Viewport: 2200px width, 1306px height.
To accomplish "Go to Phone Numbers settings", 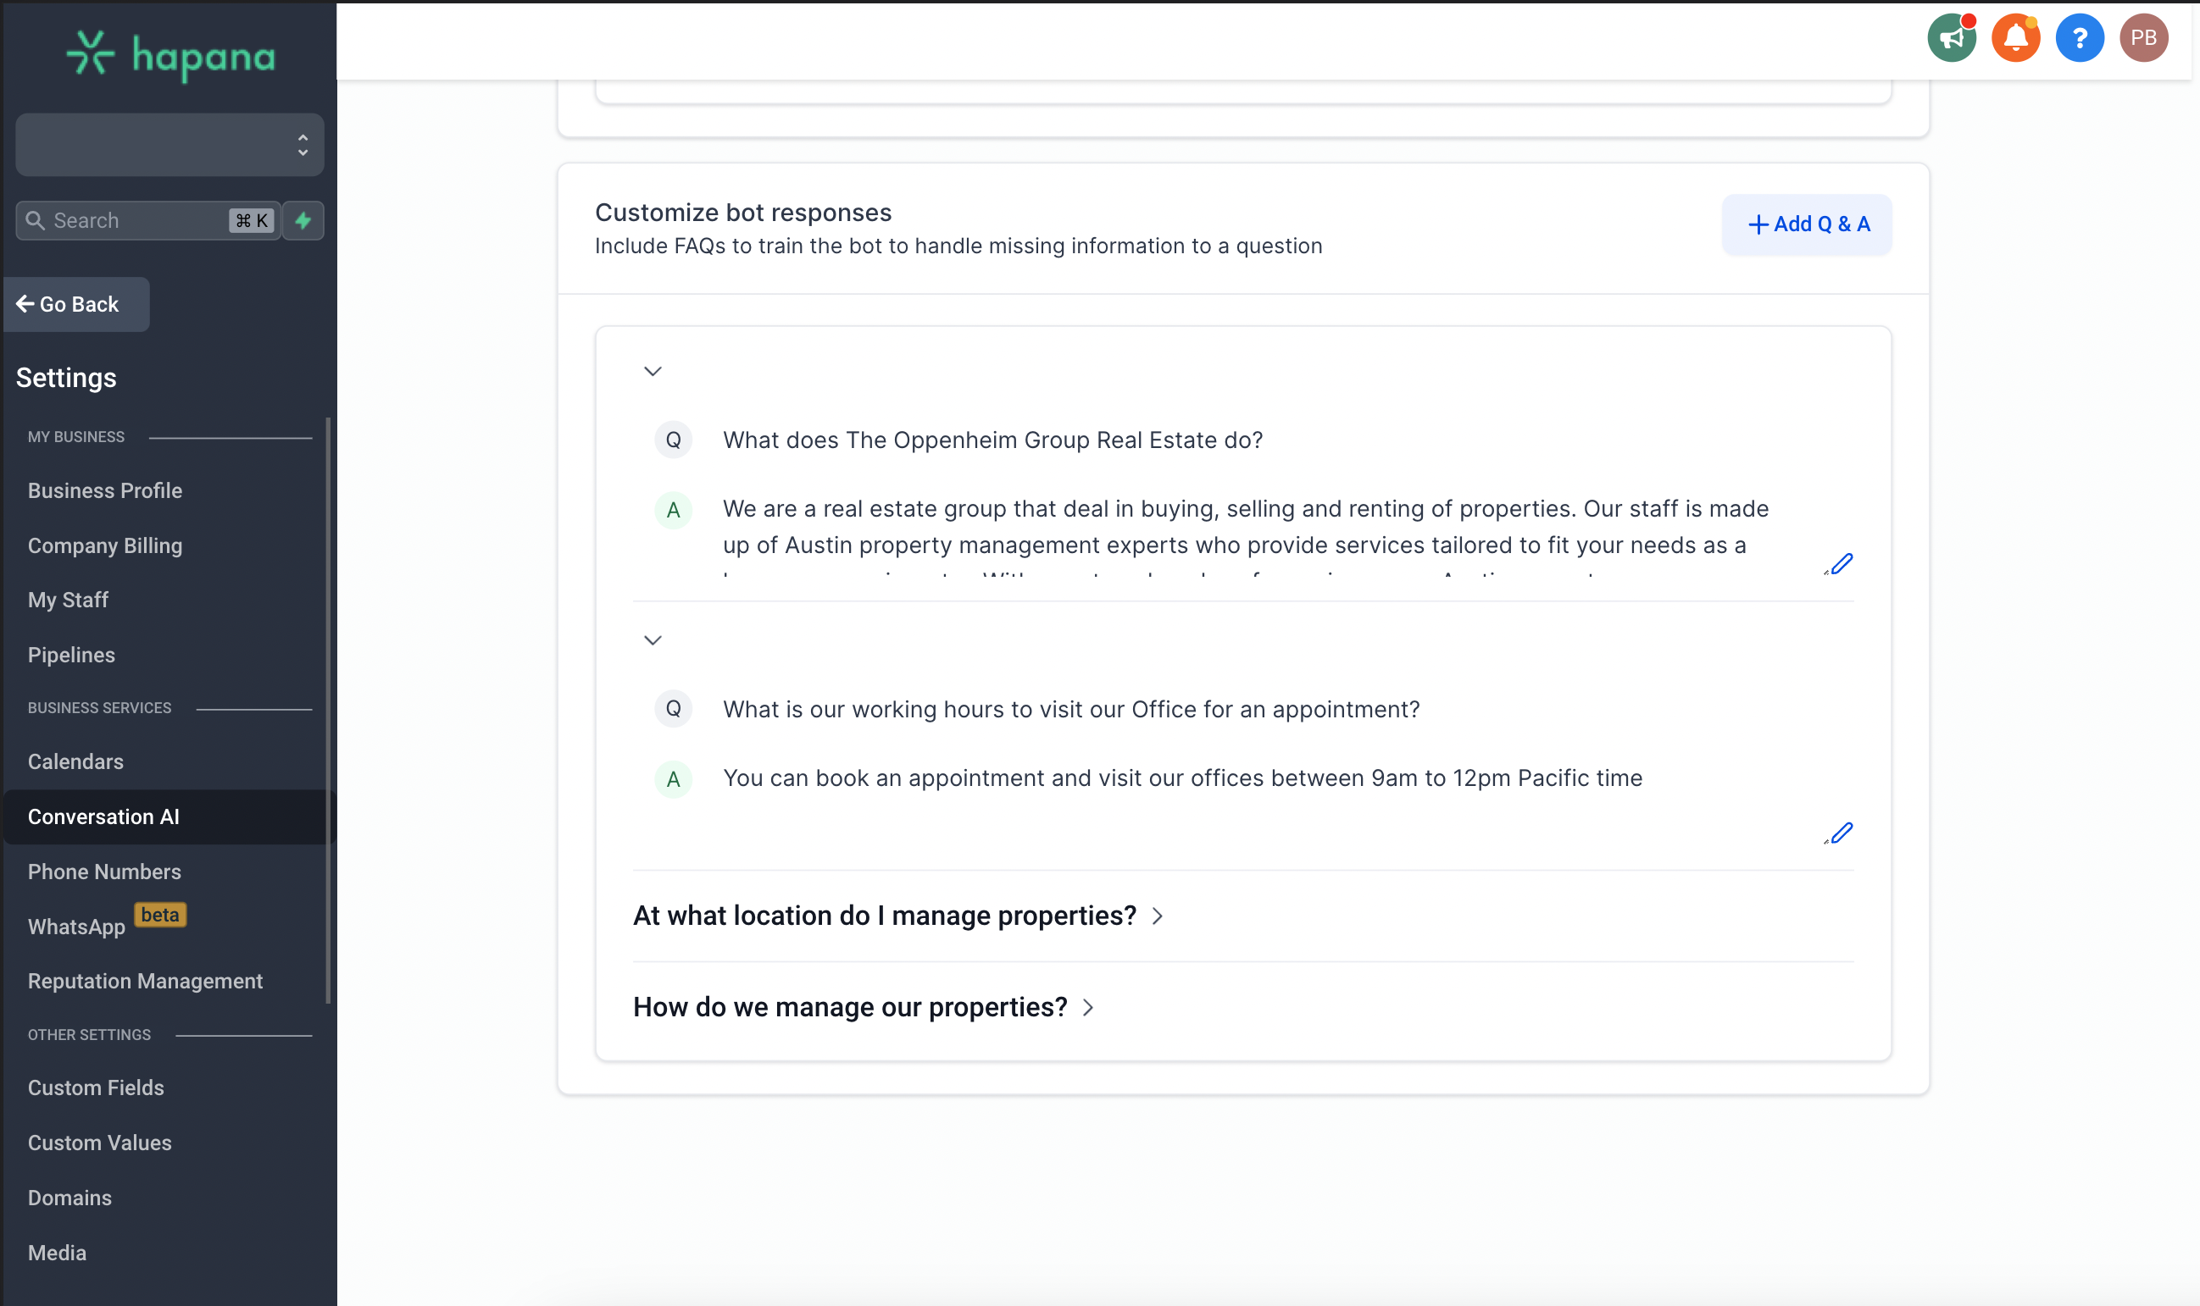I will click(x=104, y=872).
